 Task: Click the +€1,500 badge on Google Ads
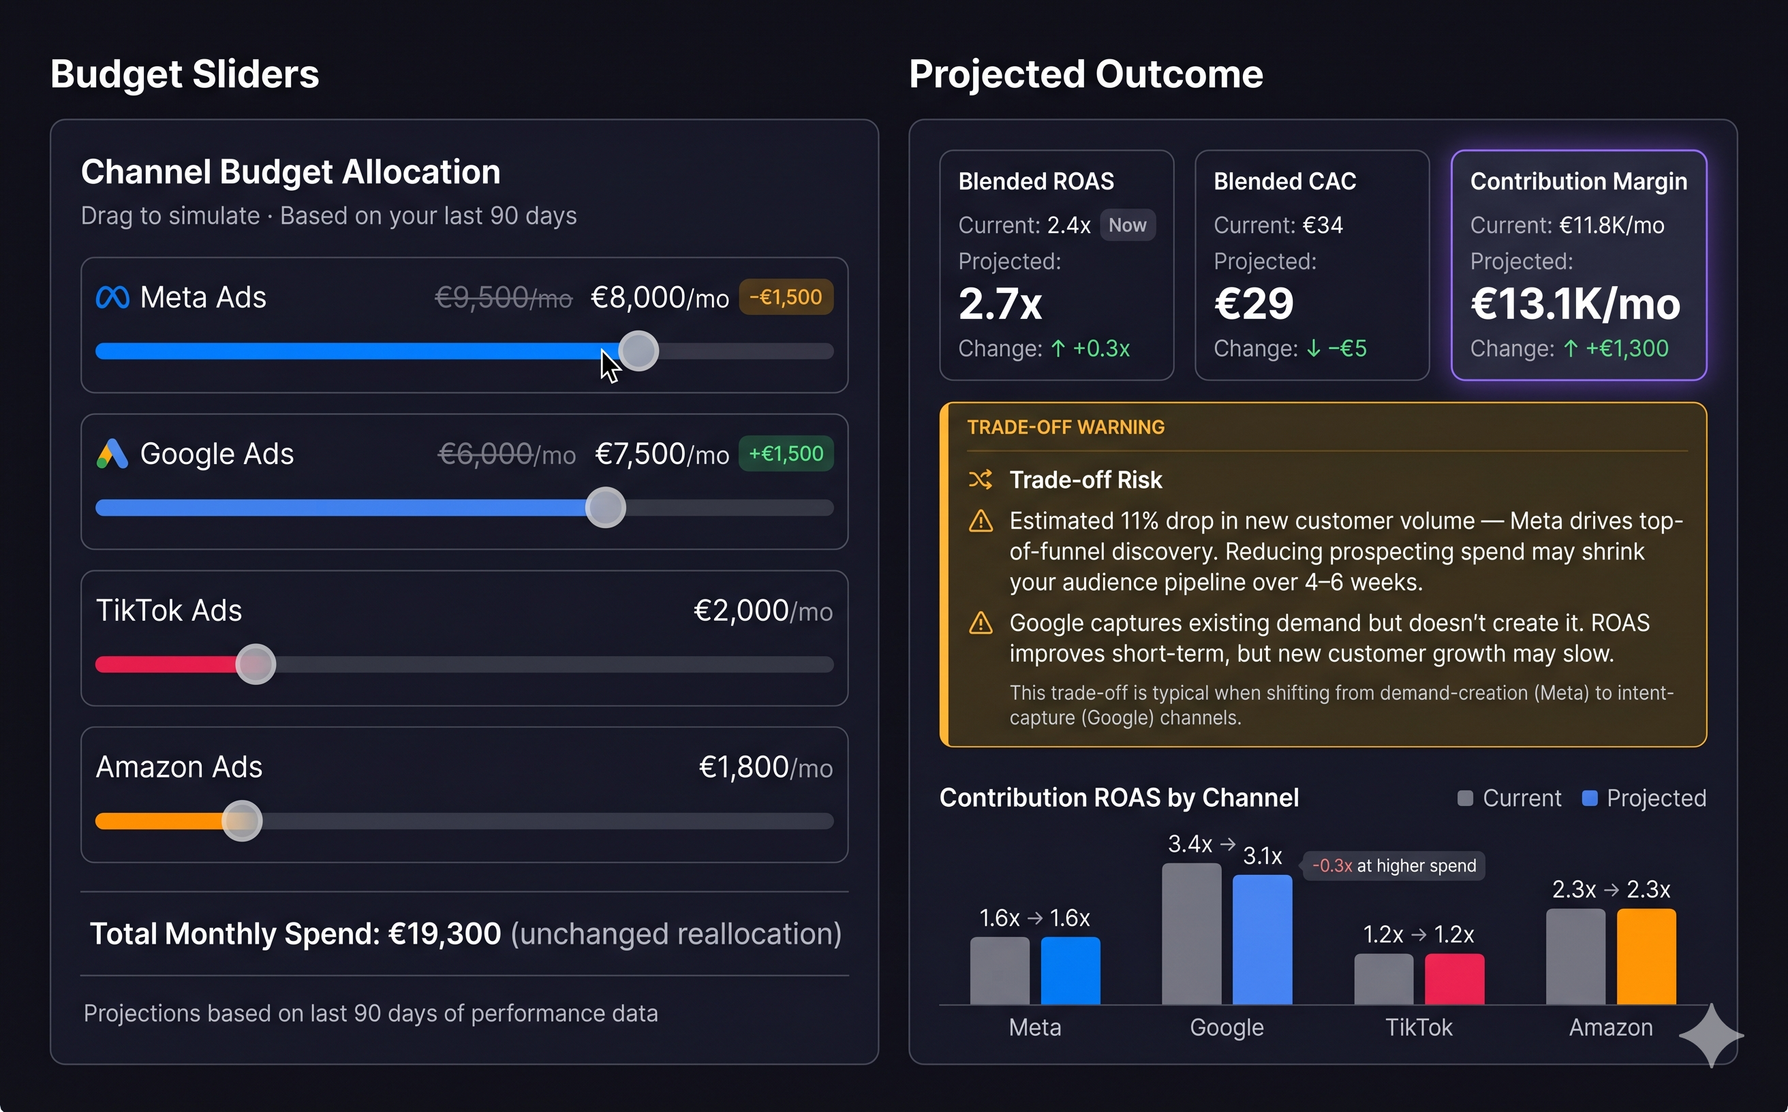[786, 454]
